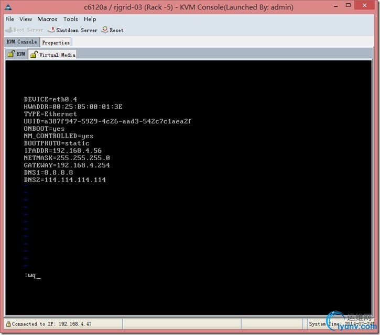Click the UUID line in console

coord(107,121)
